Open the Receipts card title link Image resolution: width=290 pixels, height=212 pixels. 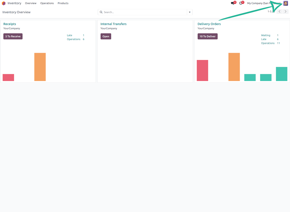tap(10, 24)
